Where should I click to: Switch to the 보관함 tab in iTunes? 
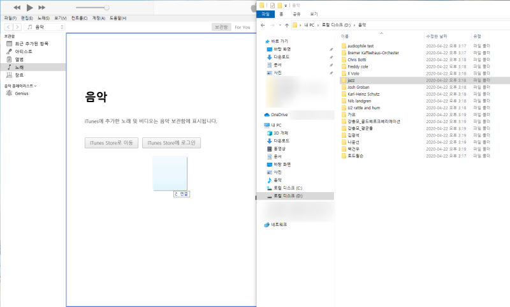pyautogui.click(x=221, y=27)
